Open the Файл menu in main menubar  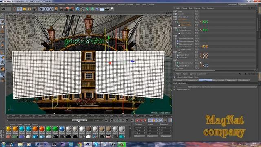coord(3,4)
